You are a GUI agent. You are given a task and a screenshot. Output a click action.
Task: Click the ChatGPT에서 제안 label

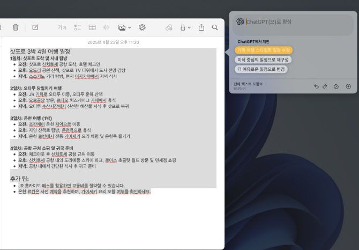pyautogui.click(x=253, y=42)
